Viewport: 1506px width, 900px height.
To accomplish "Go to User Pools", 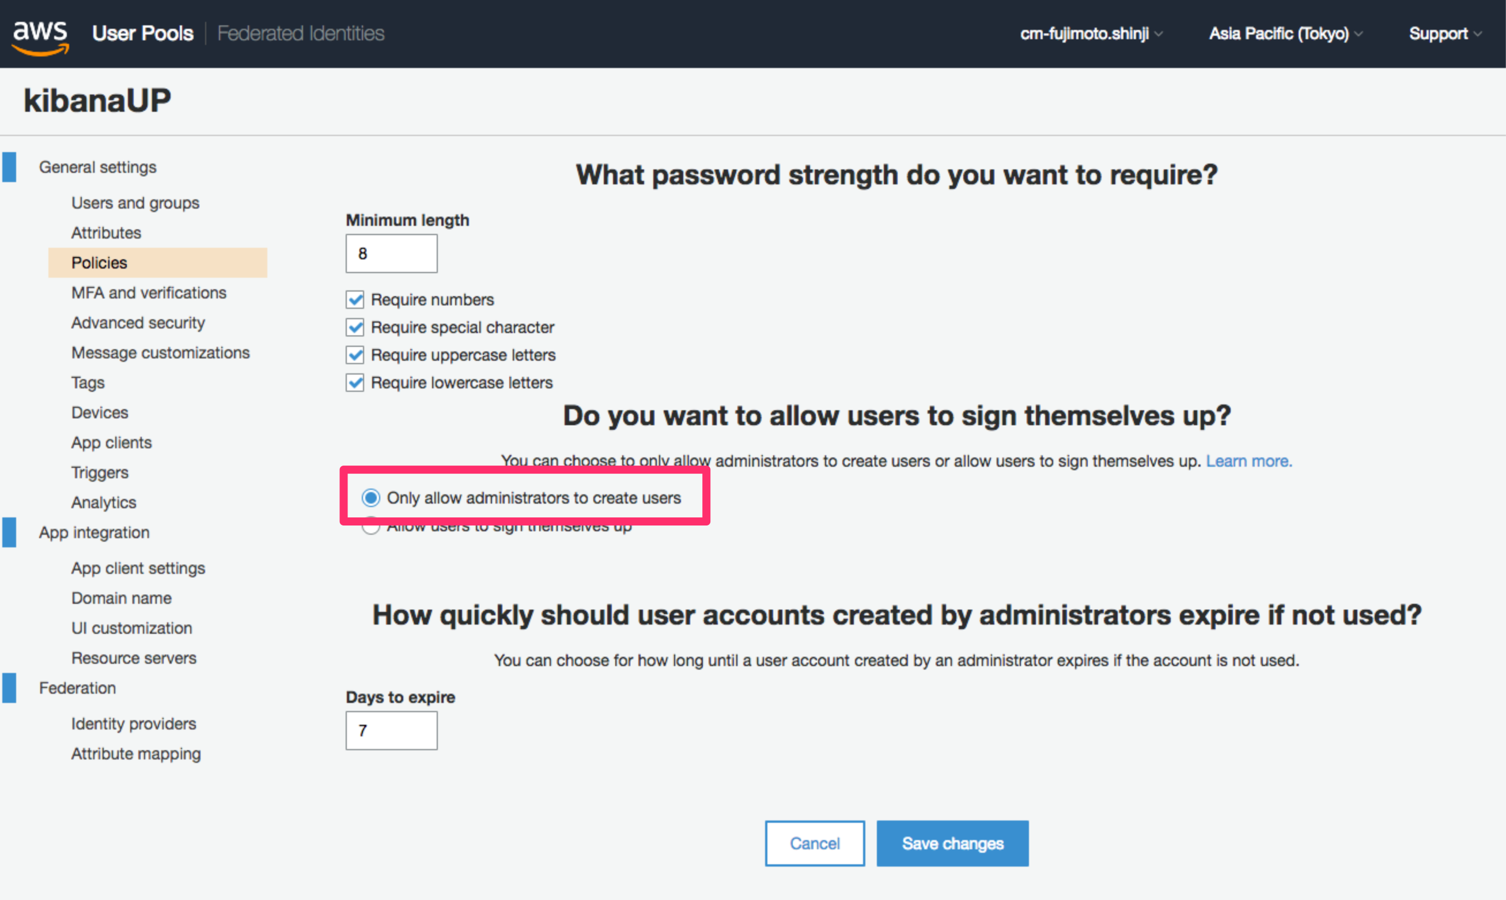I will 143,33.
